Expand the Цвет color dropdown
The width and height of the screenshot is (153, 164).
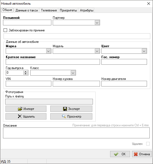144,51
